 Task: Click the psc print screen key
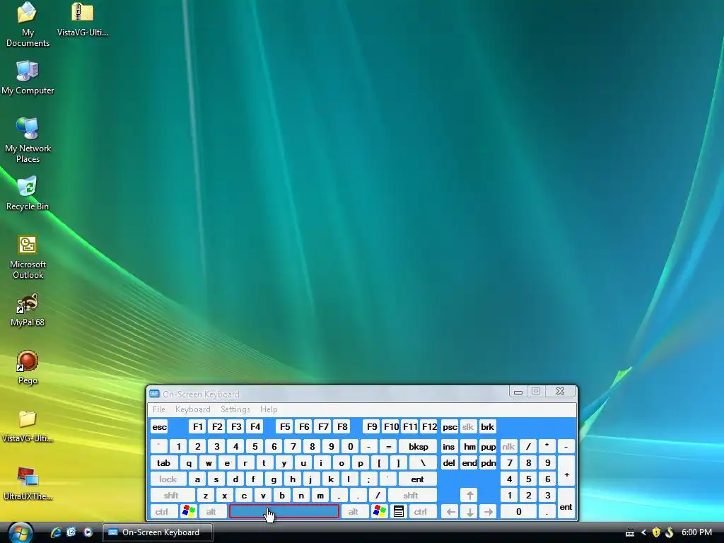(x=450, y=426)
